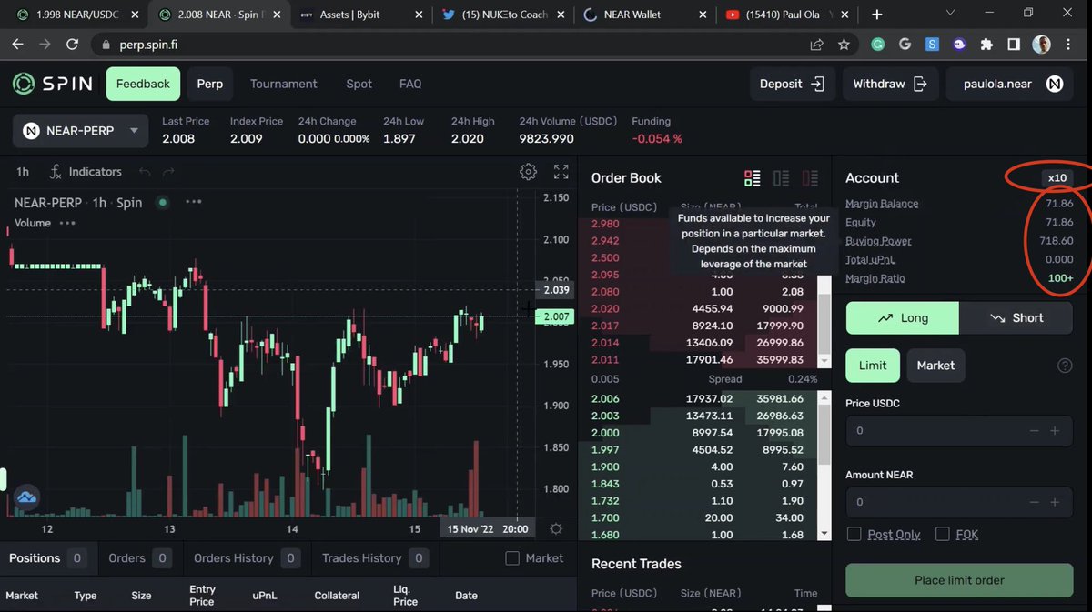Click the chart time axis settings gear

coord(556,528)
